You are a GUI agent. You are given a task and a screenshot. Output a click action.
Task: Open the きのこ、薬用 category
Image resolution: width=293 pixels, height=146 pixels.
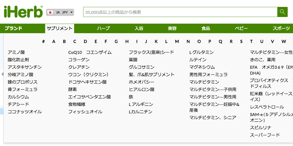(x=263, y=60)
